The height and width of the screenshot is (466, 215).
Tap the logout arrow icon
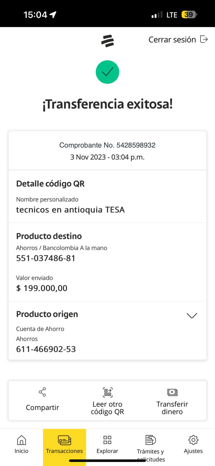(204, 39)
